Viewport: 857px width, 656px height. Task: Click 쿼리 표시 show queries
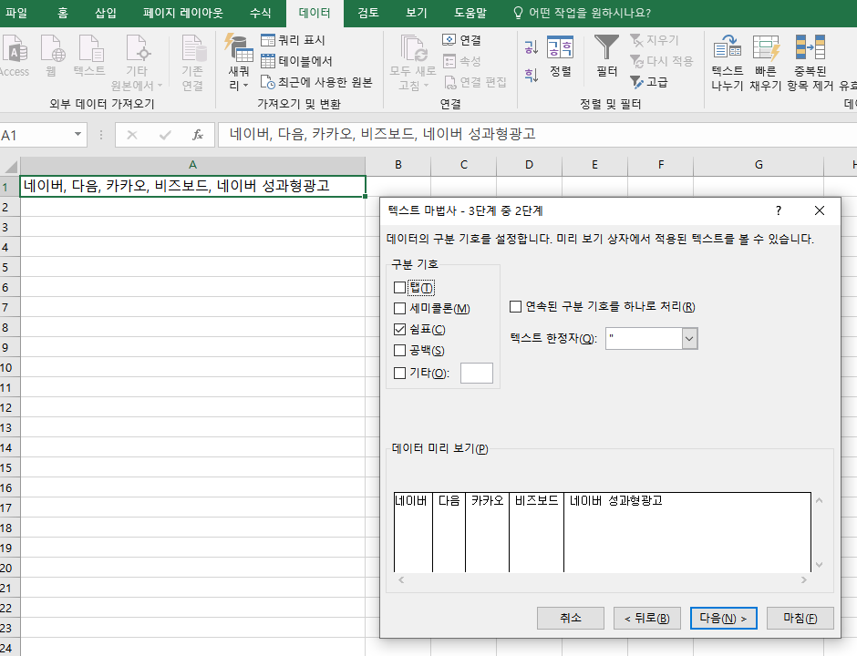[293, 40]
